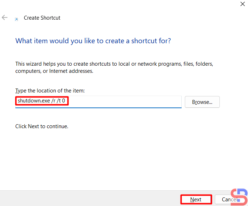Click the "Type the location of the item" label
The width and height of the screenshot is (248, 206).
click(50, 91)
